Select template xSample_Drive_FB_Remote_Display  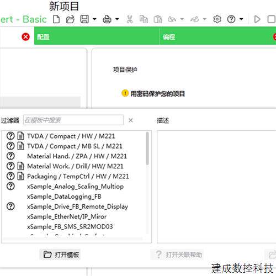click(x=77, y=206)
